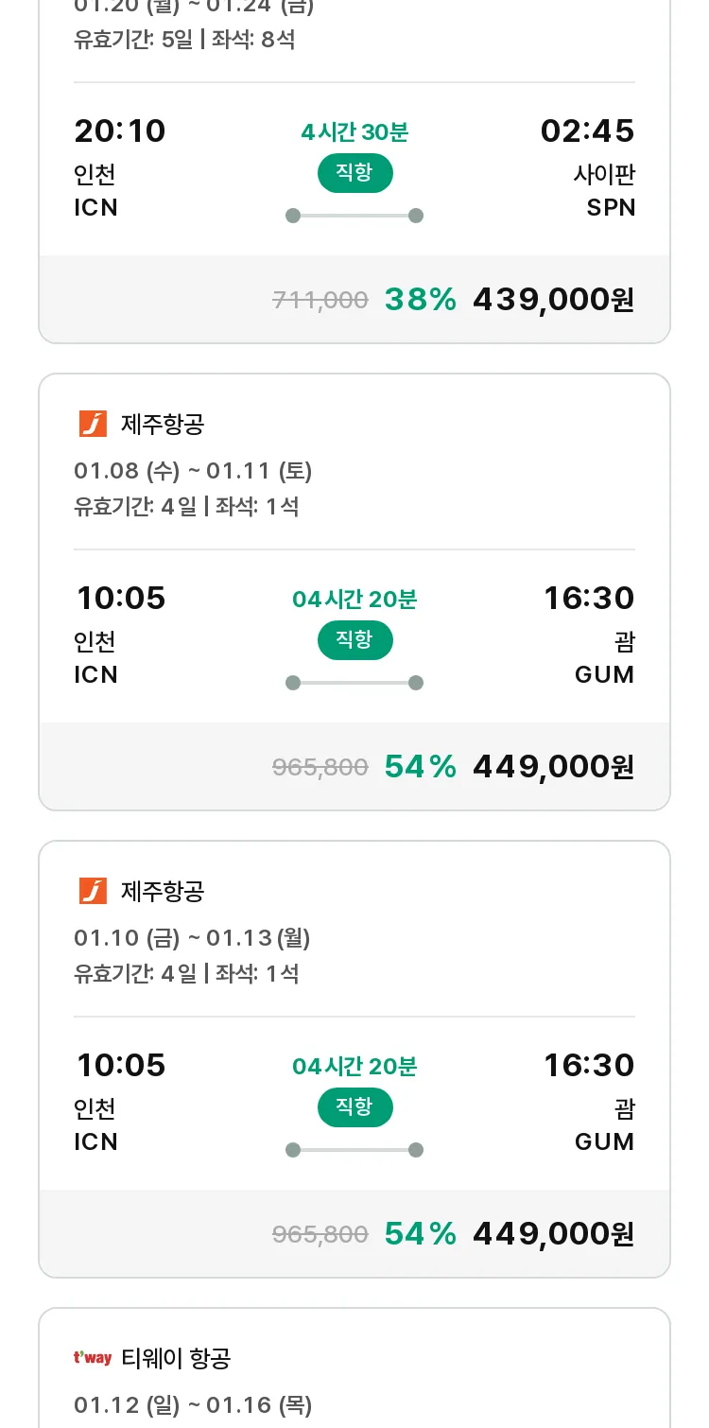This screenshot has height=1428, width=709.
Task: Select the 449,000원 fare for the 01.08 flight
Action: [x=553, y=767]
